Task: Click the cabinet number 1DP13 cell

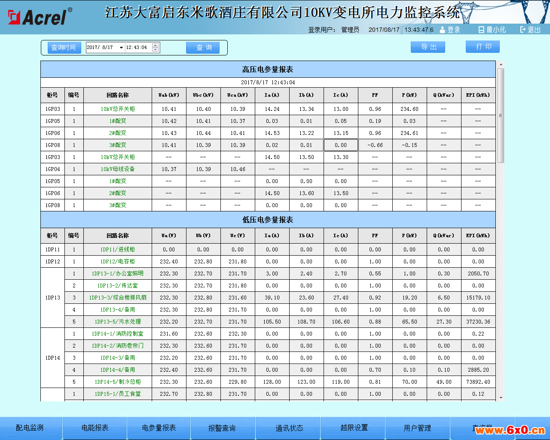Action: pyautogui.click(x=53, y=298)
